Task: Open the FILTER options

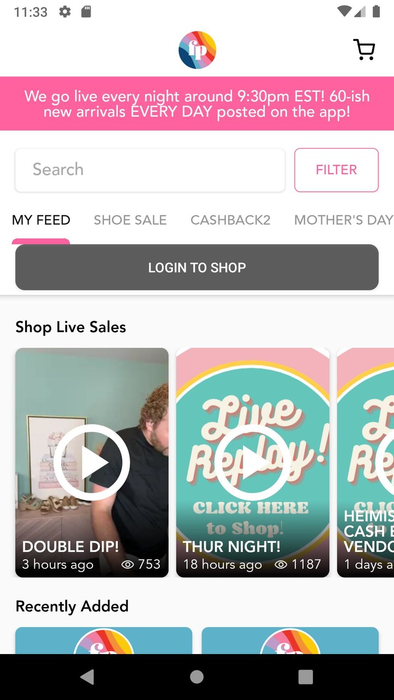Action: 337,170
